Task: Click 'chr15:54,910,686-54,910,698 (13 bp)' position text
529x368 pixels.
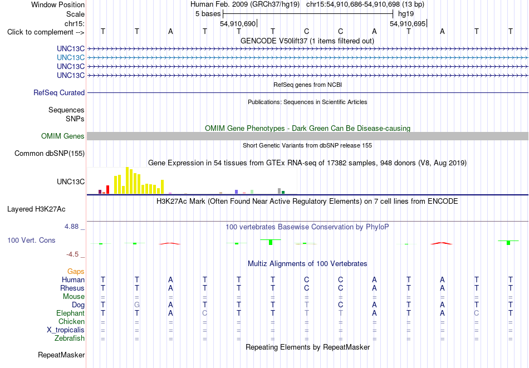Action: click(365, 4)
